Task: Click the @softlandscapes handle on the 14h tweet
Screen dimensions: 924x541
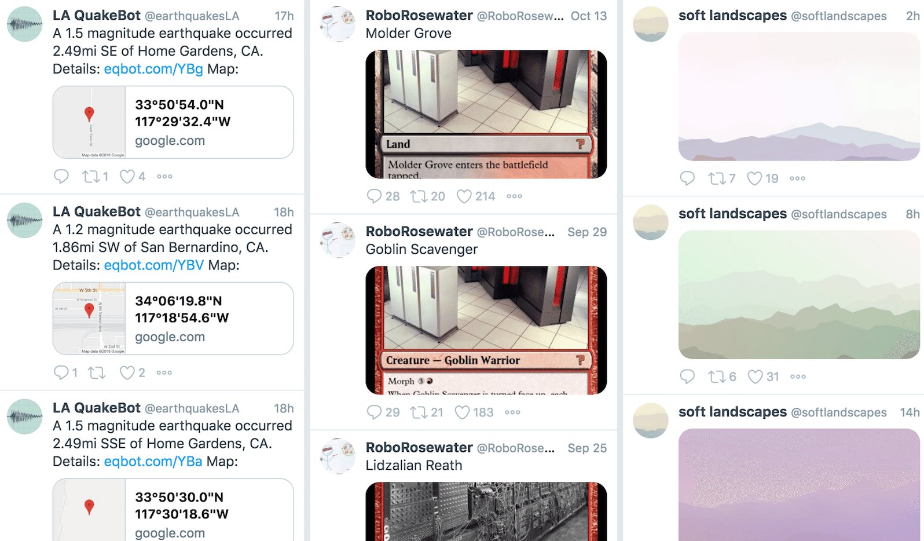Action: 839,412
